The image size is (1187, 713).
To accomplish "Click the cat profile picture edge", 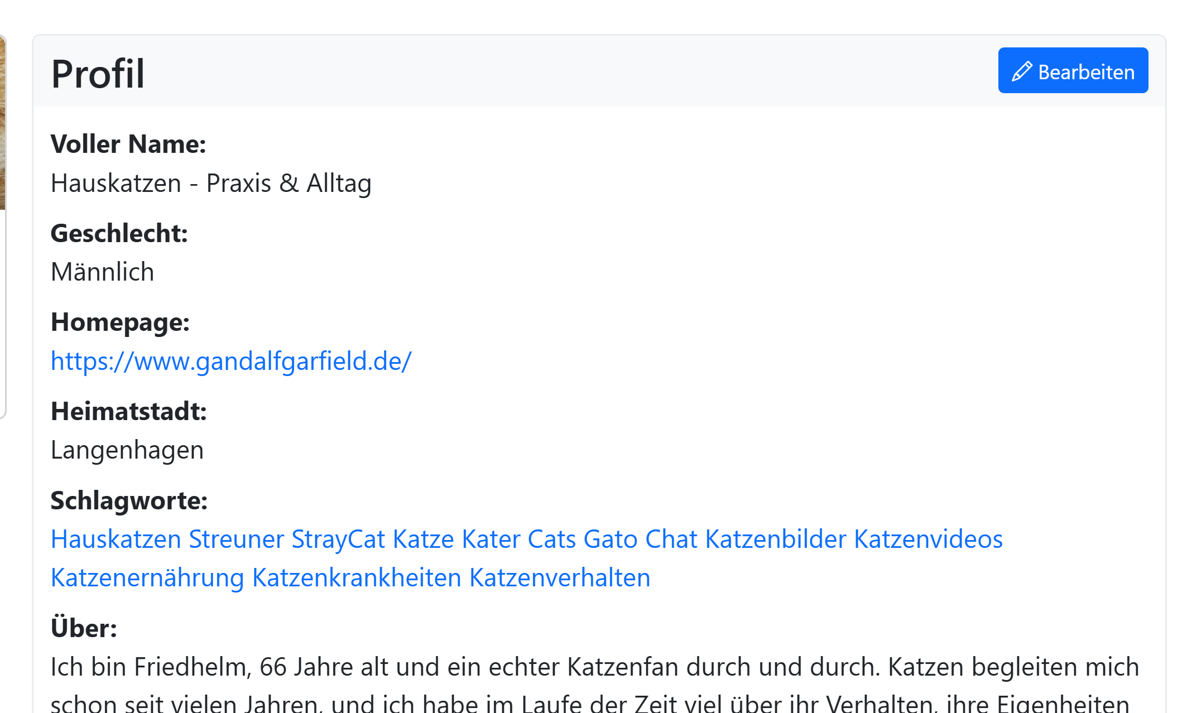I will [x=2, y=123].
